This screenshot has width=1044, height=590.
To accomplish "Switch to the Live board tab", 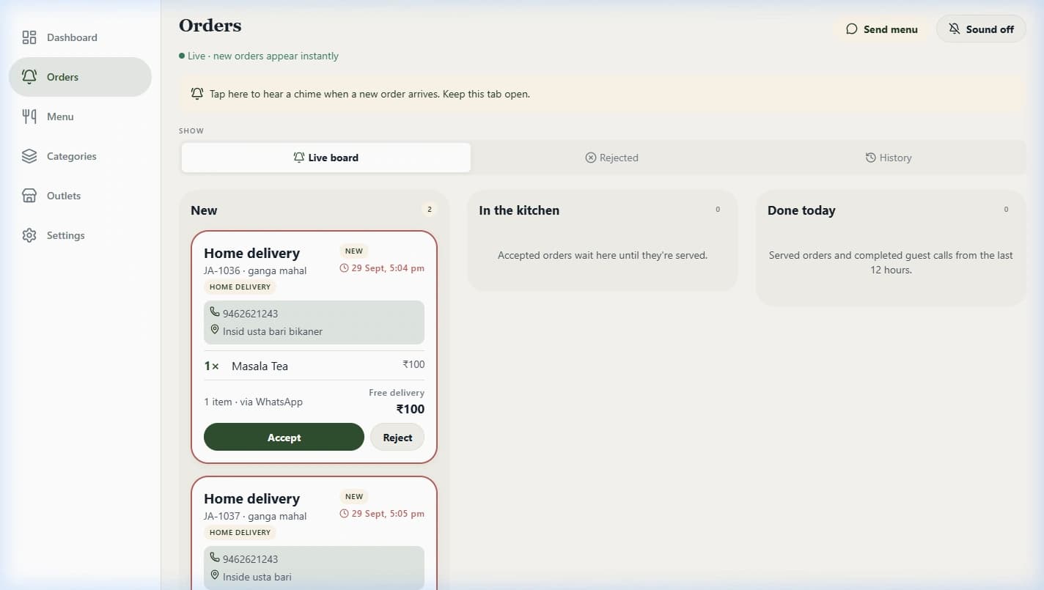I will [x=326, y=158].
